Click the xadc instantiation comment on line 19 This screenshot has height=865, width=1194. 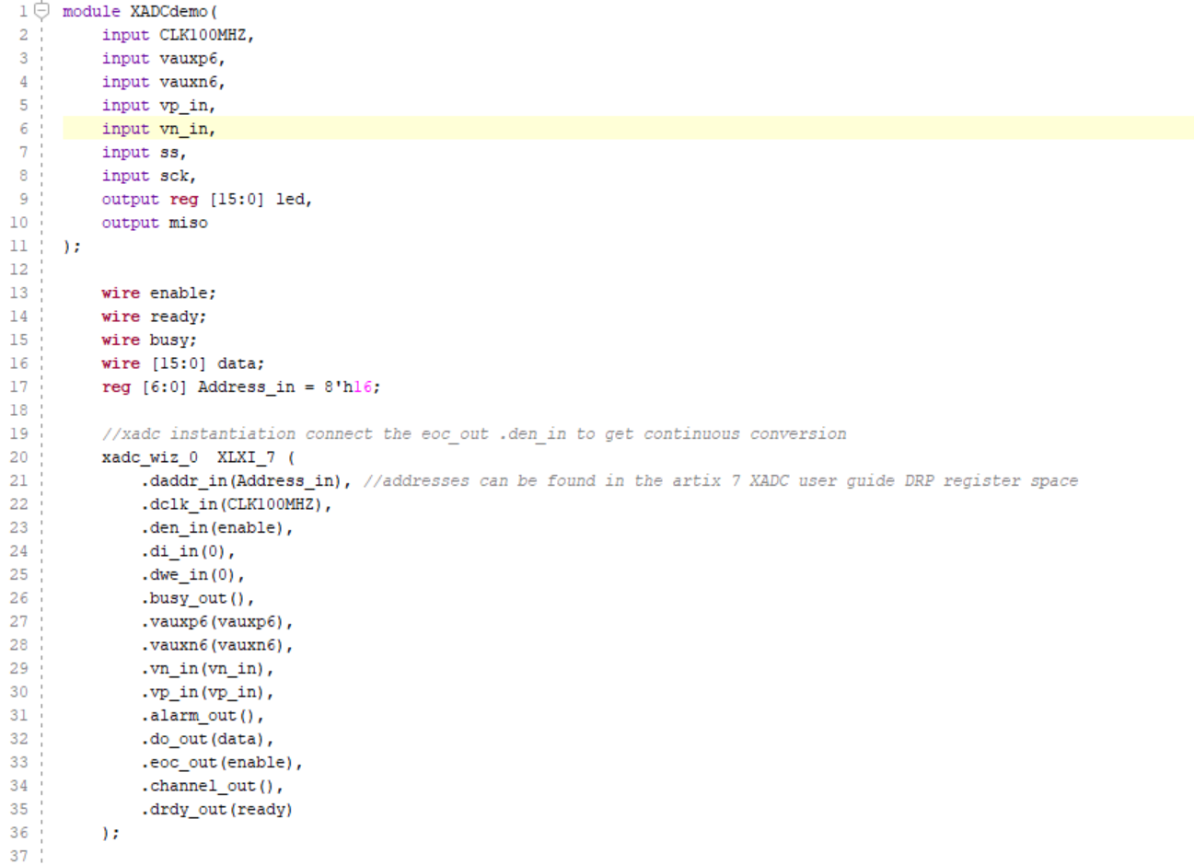473,433
